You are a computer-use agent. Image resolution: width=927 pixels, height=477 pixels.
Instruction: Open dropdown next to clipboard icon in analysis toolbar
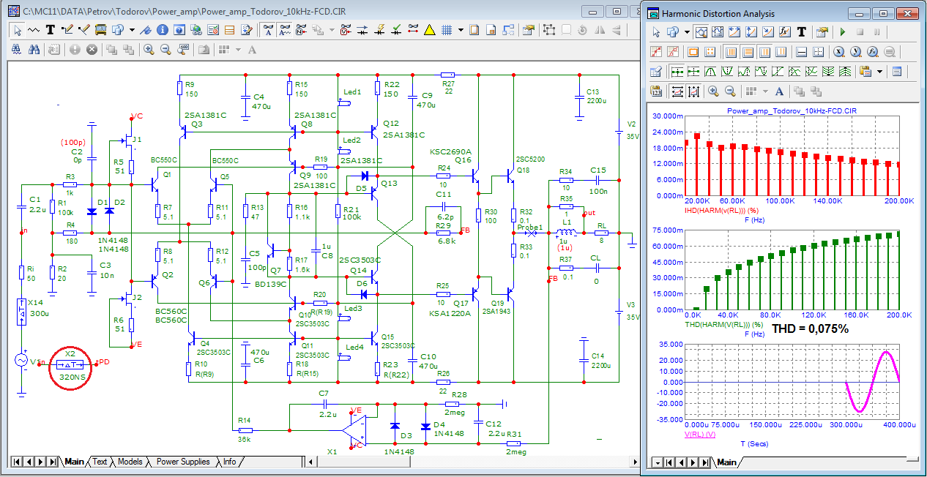click(x=879, y=72)
